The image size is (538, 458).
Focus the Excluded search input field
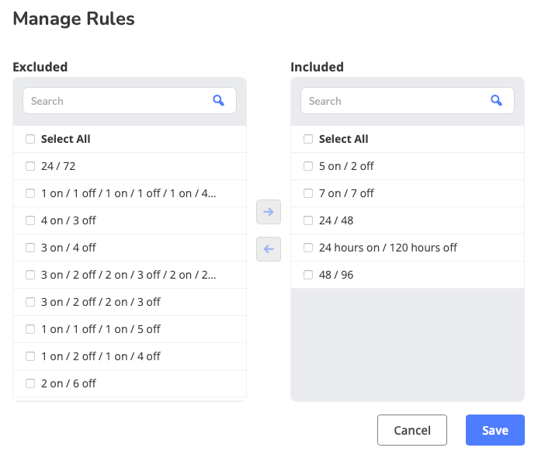tap(116, 101)
